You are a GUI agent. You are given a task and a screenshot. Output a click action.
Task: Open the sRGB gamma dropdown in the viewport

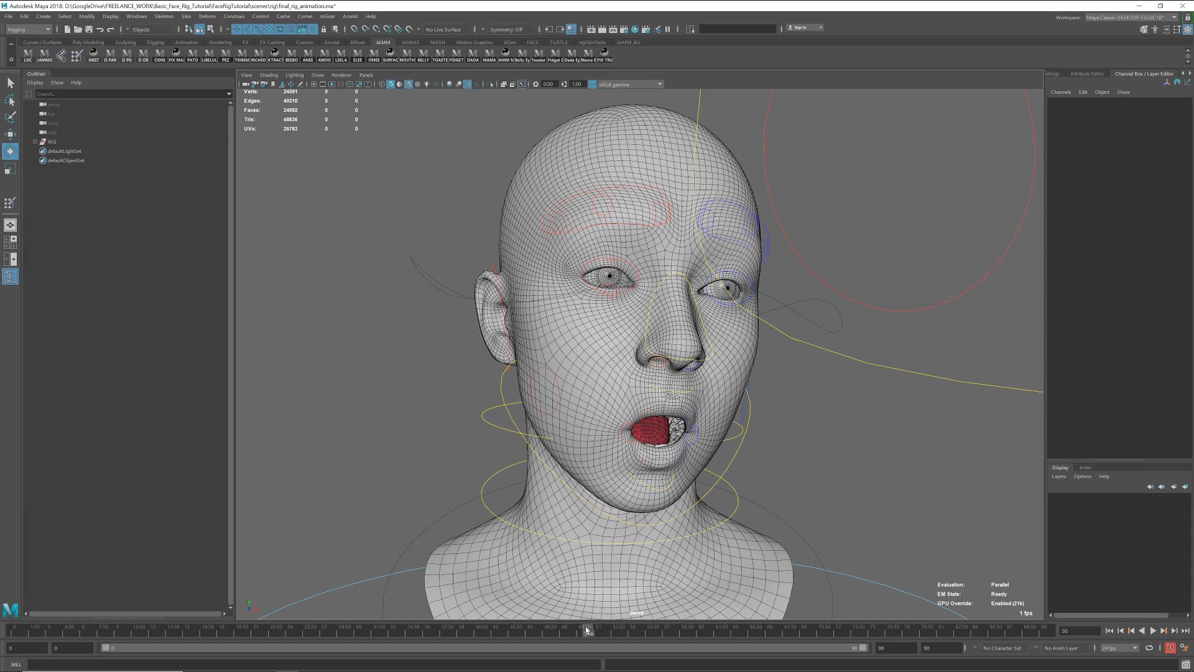point(659,84)
